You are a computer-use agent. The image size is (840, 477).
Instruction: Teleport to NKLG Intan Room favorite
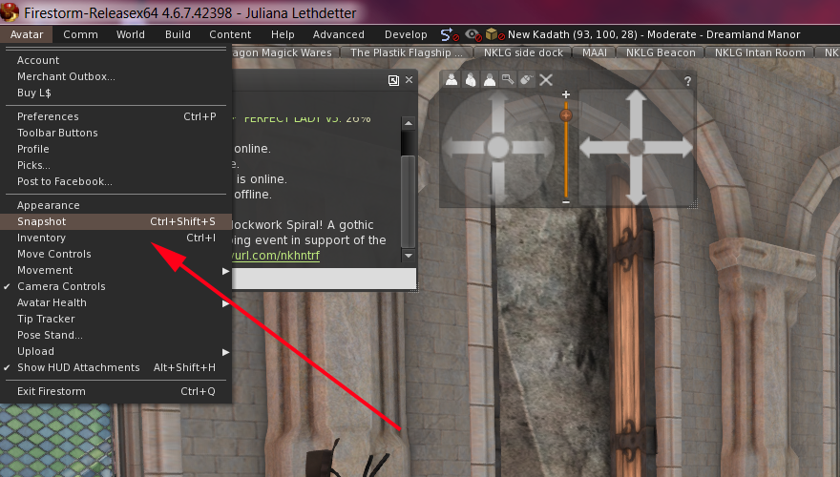[x=760, y=52]
